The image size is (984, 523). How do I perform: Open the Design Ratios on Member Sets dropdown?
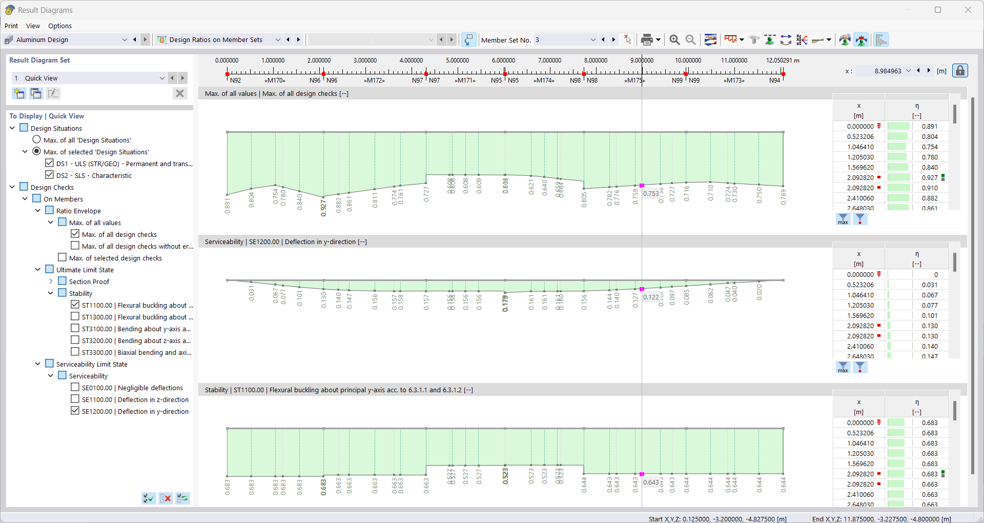pyautogui.click(x=278, y=39)
